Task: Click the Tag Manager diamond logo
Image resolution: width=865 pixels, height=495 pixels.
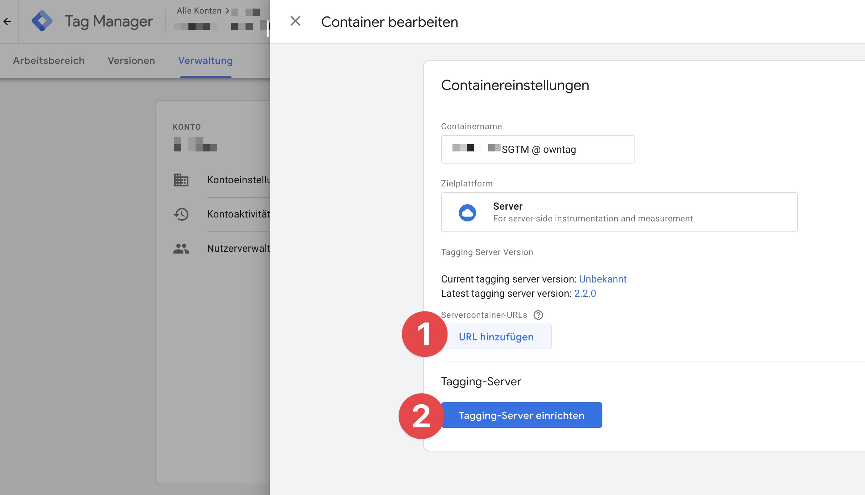Action: pos(42,21)
